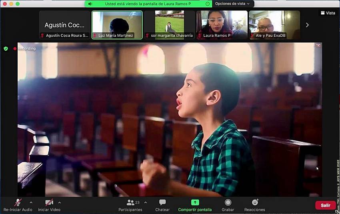Select sor margarita chavarría video thumbnail
The height and width of the screenshot is (214, 340).
tap(170, 25)
